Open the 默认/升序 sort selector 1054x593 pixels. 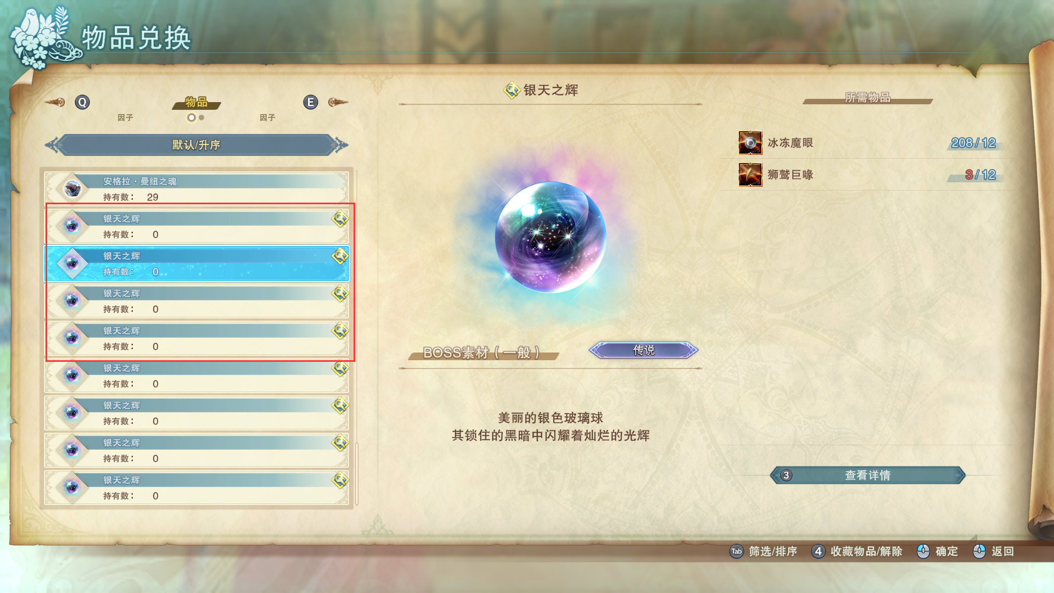click(x=197, y=145)
